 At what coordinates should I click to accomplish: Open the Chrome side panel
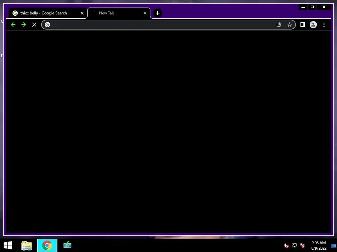(x=303, y=25)
